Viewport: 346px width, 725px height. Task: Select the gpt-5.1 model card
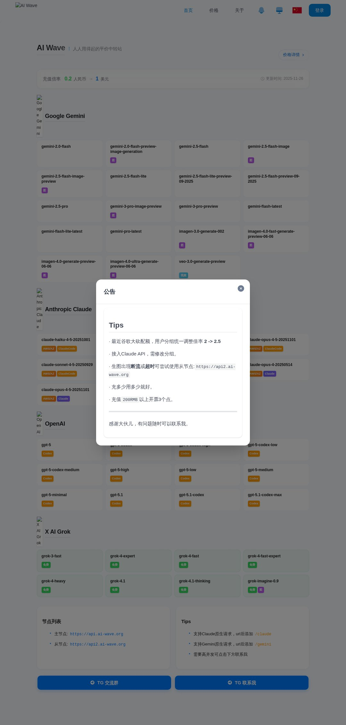138,500
